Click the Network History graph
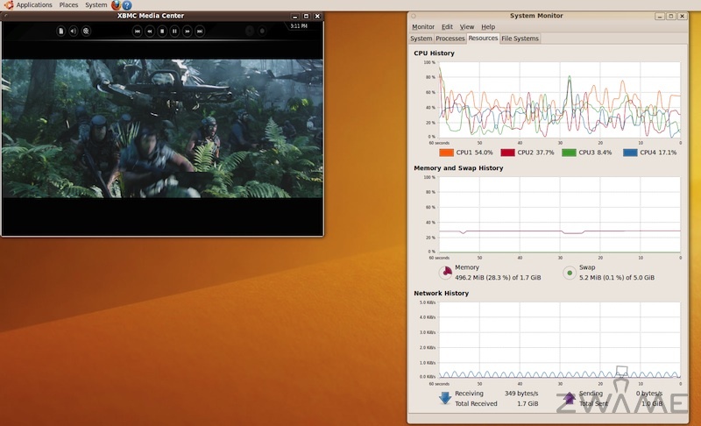 coord(560,340)
